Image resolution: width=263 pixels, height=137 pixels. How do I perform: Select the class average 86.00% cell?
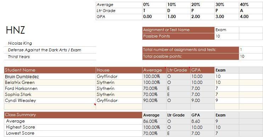coord(154,121)
